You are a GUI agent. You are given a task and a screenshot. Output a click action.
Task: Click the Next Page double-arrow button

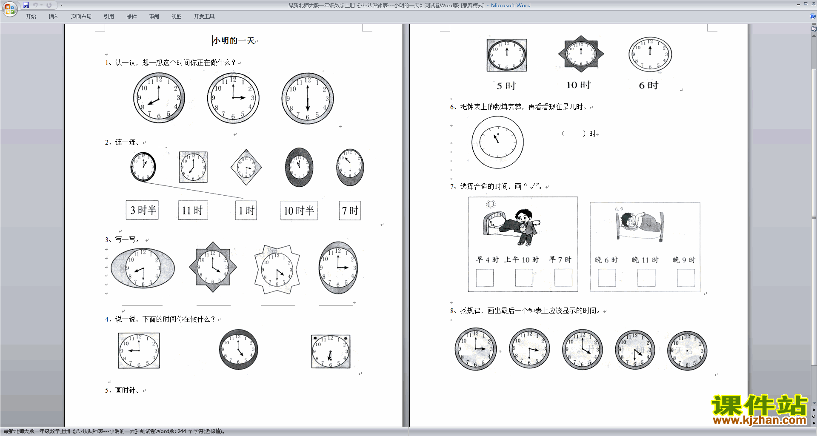click(x=814, y=423)
